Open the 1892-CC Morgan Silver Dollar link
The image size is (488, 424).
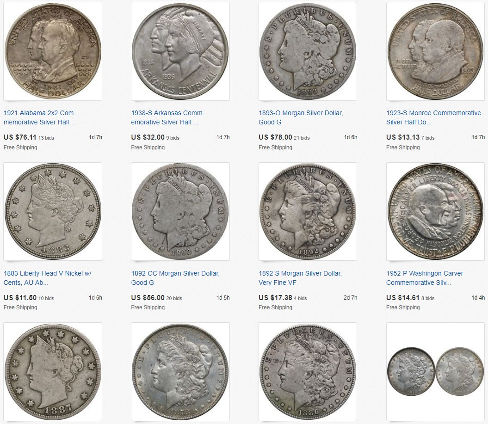coord(175,278)
